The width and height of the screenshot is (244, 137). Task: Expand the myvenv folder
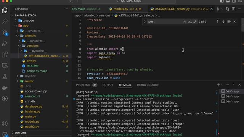coord(30,76)
